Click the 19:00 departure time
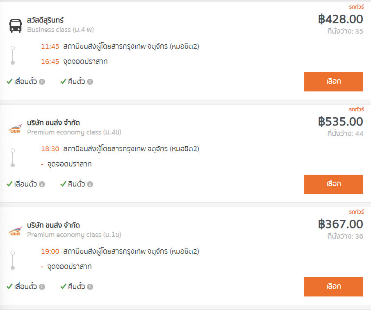 [50, 251]
